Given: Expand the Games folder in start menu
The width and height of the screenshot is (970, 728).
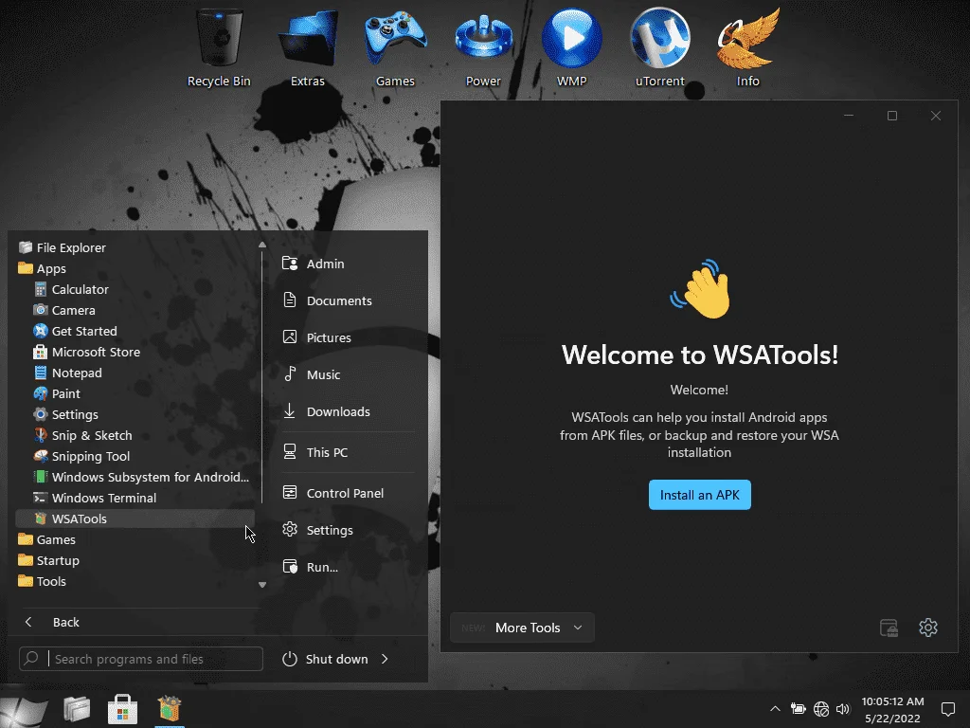Looking at the screenshot, I should tap(135, 539).
